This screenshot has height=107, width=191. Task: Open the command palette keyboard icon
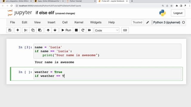click(125, 30)
